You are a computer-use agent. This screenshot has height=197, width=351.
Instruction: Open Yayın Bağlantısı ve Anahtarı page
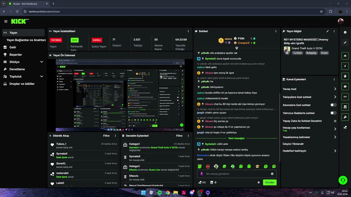coord(26,40)
